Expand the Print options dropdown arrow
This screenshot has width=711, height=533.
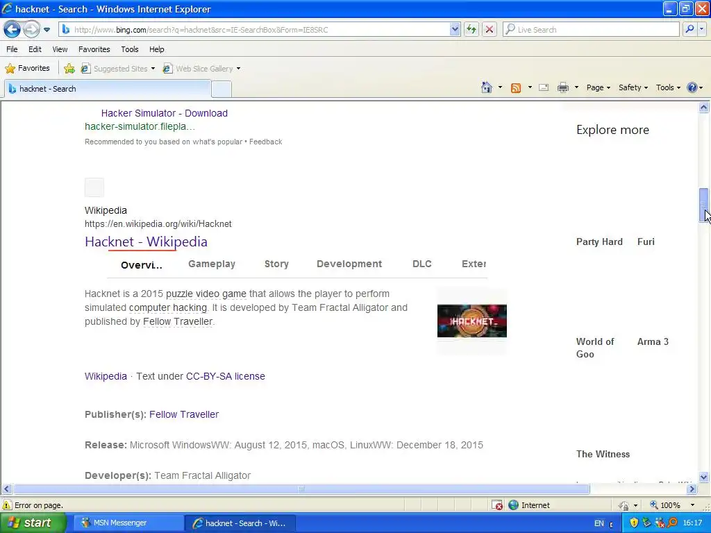576,87
